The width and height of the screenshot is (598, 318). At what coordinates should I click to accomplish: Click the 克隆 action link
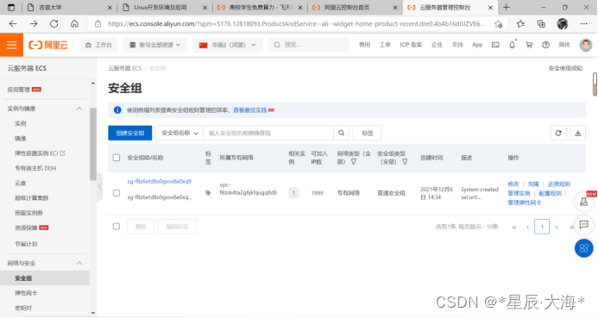(533, 184)
